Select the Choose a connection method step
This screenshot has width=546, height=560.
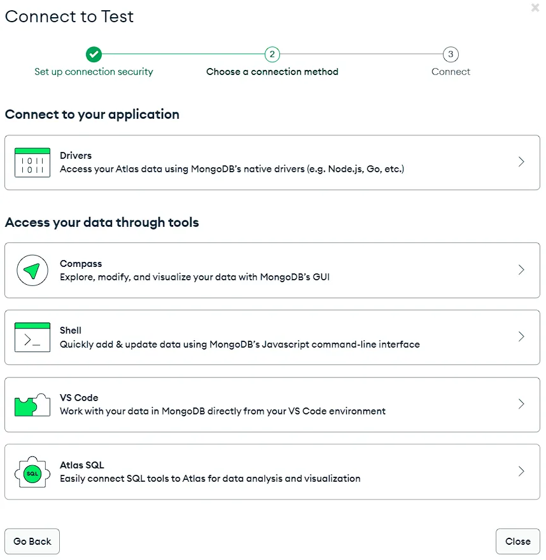click(x=272, y=72)
